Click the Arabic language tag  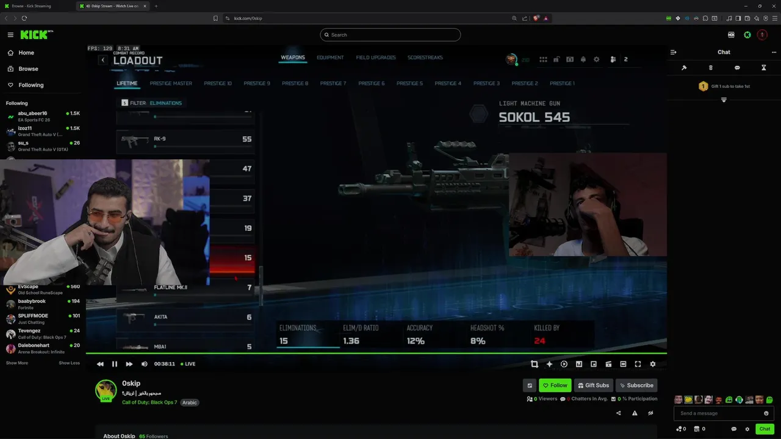click(190, 402)
